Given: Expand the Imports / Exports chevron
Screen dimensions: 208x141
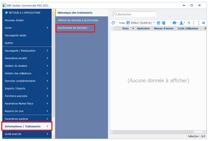Looking at the screenshot, I should 47,88.
